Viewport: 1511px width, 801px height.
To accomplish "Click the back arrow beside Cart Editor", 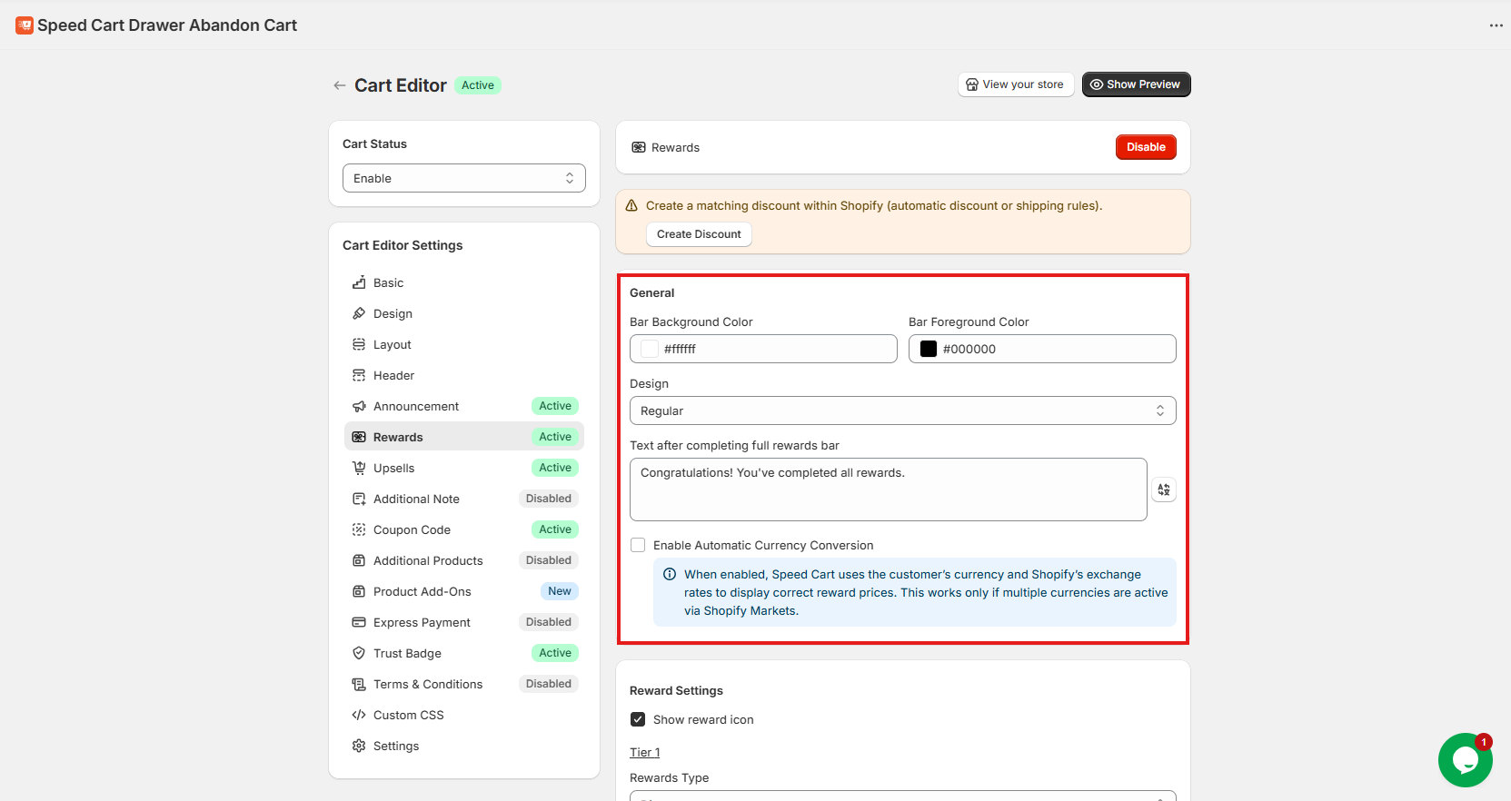I will click(340, 85).
